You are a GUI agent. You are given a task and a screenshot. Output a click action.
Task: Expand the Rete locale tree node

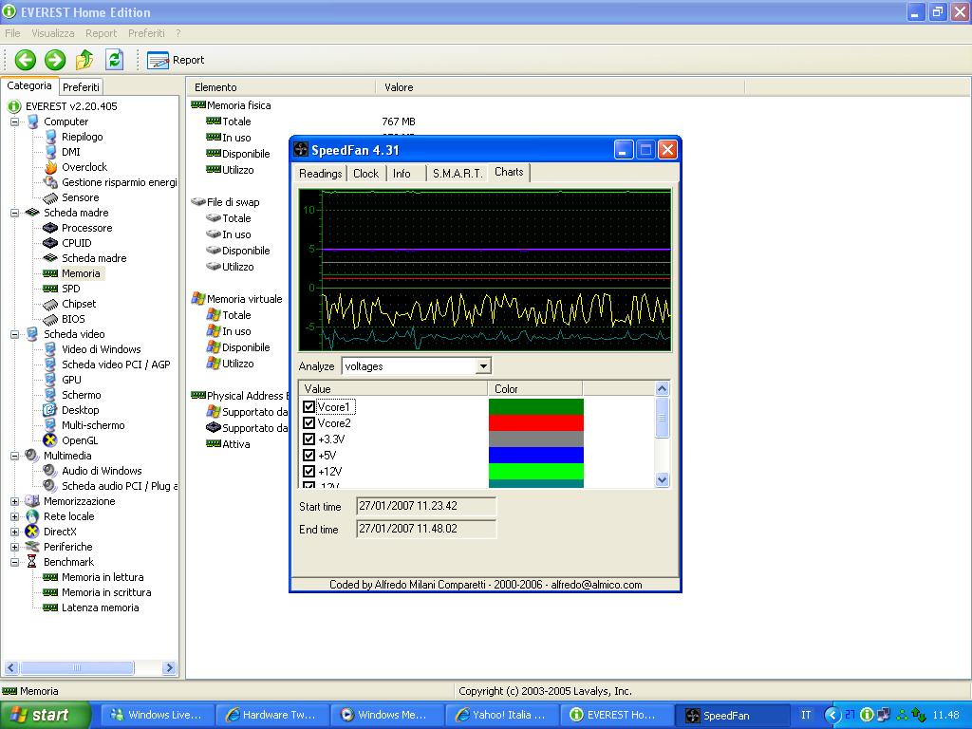pyautogui.click(x=14, y=516)
